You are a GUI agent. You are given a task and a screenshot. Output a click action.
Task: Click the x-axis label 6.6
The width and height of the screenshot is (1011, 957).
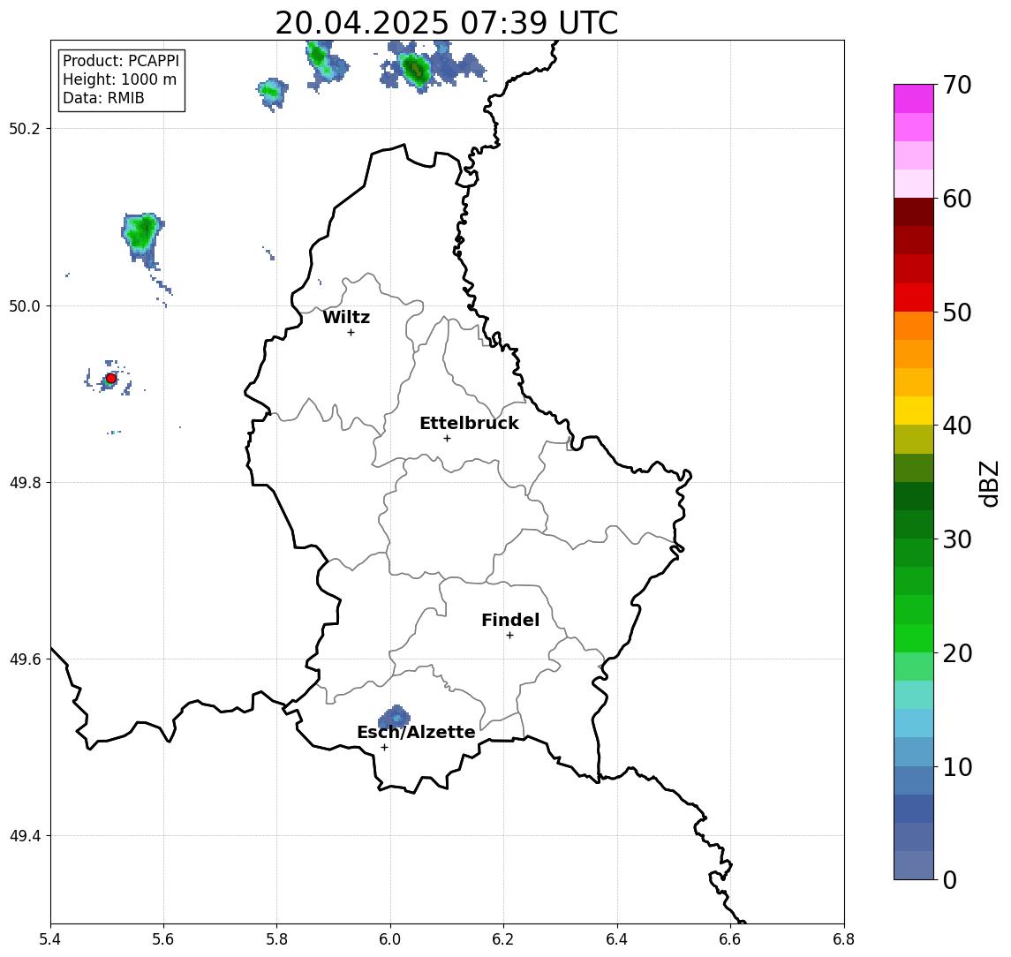(730, 939)
